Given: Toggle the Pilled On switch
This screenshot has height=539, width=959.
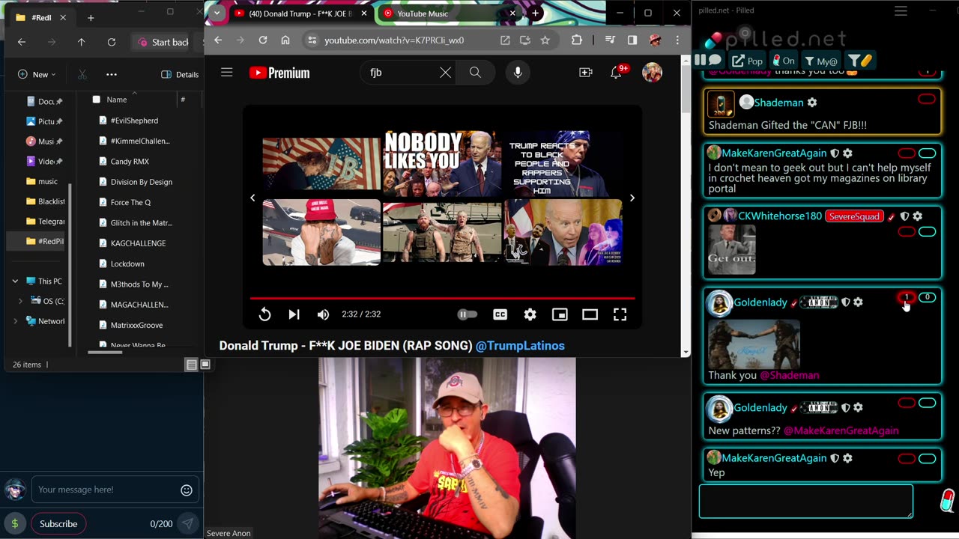Looking at the screenshot, I should click(783, 61).
